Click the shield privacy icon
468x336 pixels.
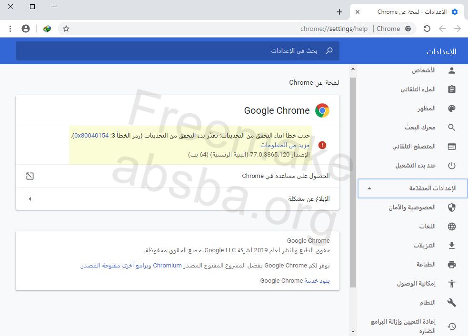pyautogui.click(x=452, y=208)
